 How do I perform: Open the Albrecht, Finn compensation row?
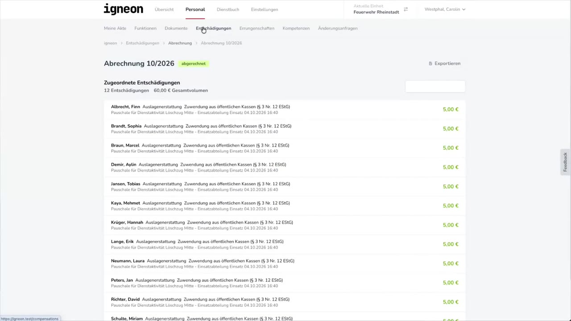pyautogui.click(x=285, y=110)
